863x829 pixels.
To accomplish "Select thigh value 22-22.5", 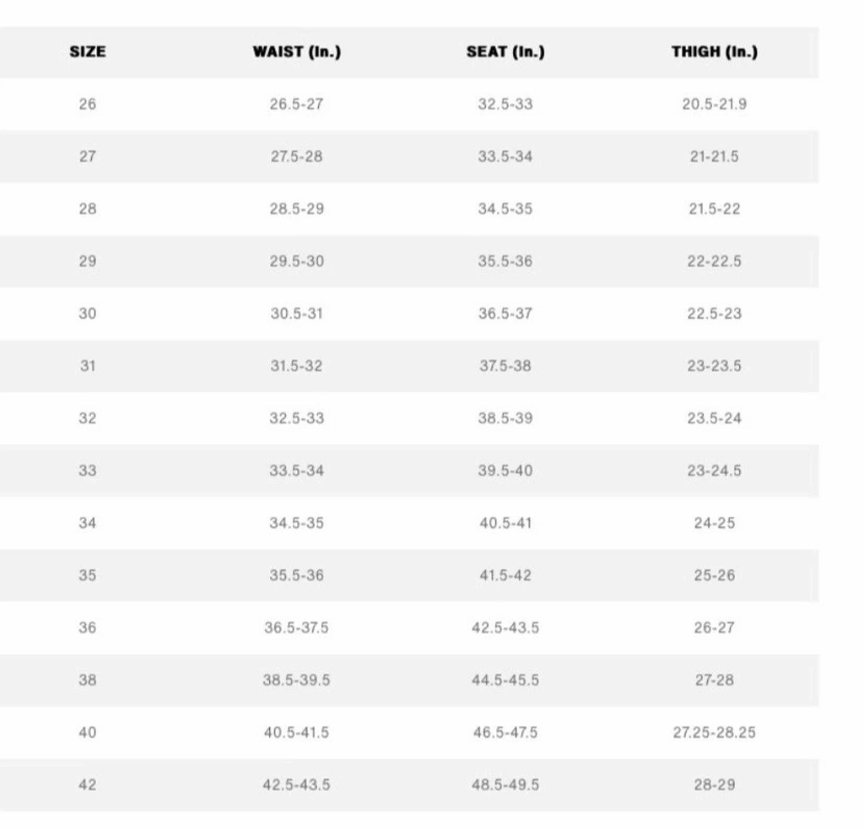I will tap(714, 261).
